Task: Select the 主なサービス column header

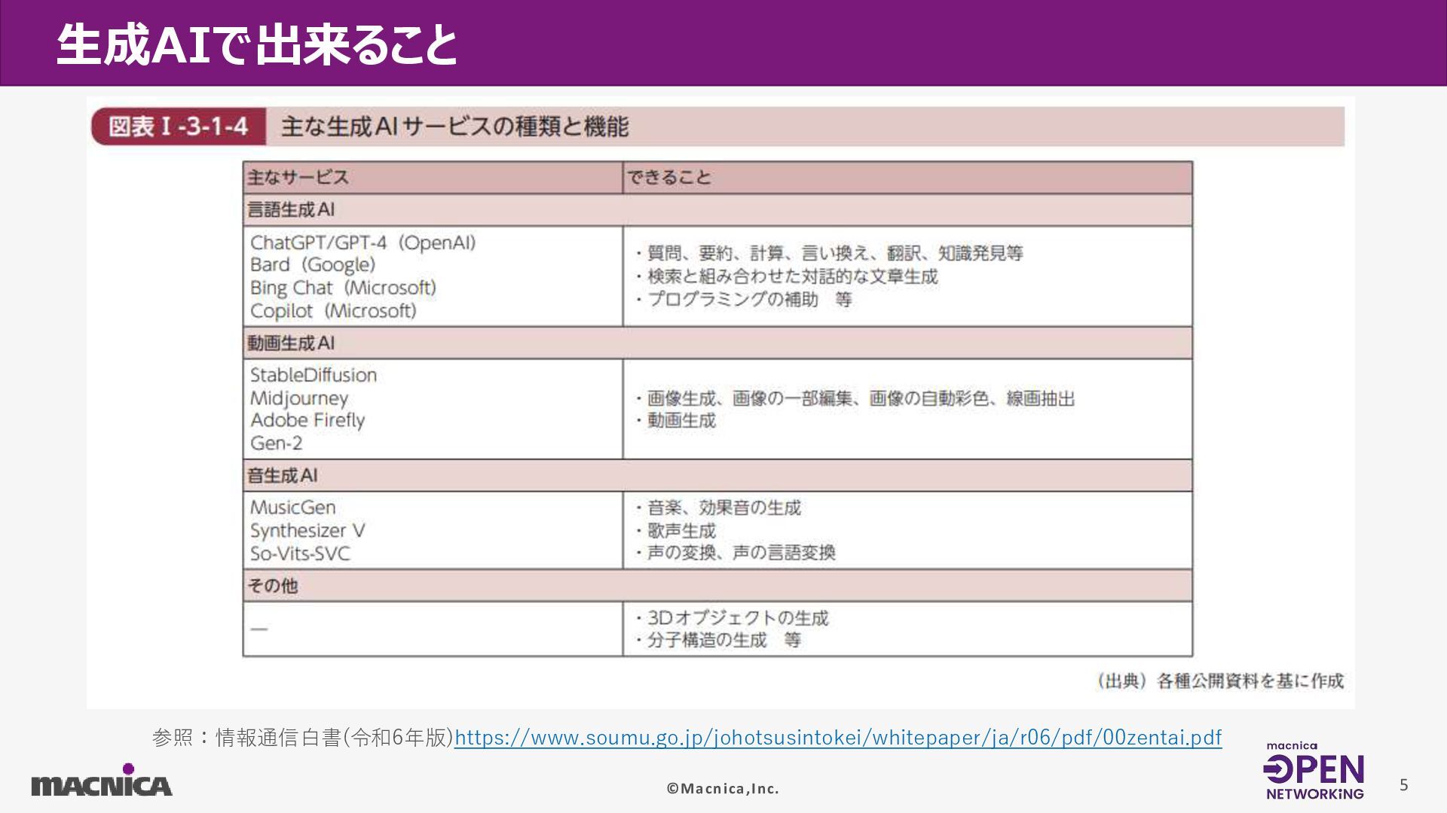Action: 298,178
